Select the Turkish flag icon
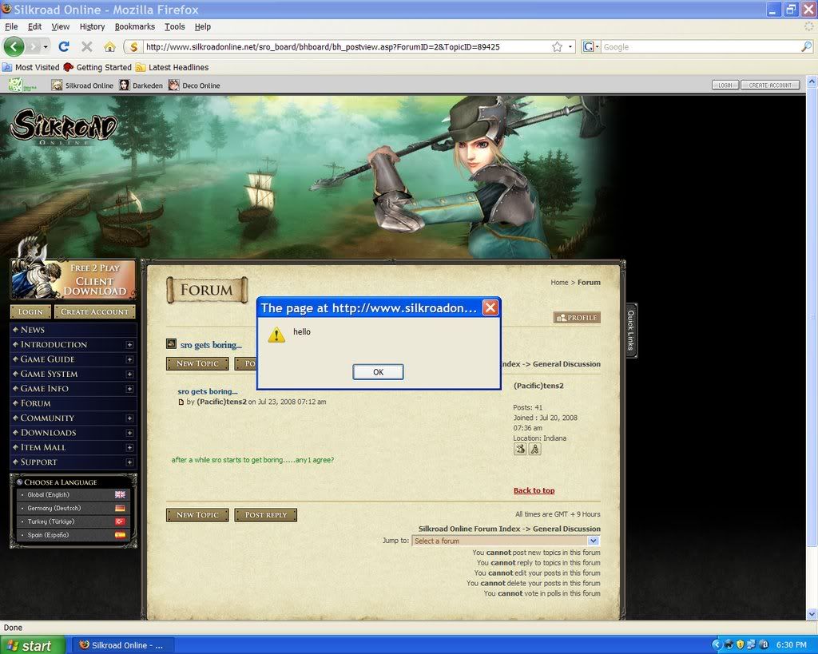The width and height of the screenshot is (818, 654). [120, 521]
